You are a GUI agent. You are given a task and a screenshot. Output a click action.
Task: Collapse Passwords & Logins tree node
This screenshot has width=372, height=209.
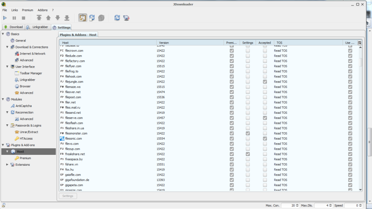click(7, 125)
